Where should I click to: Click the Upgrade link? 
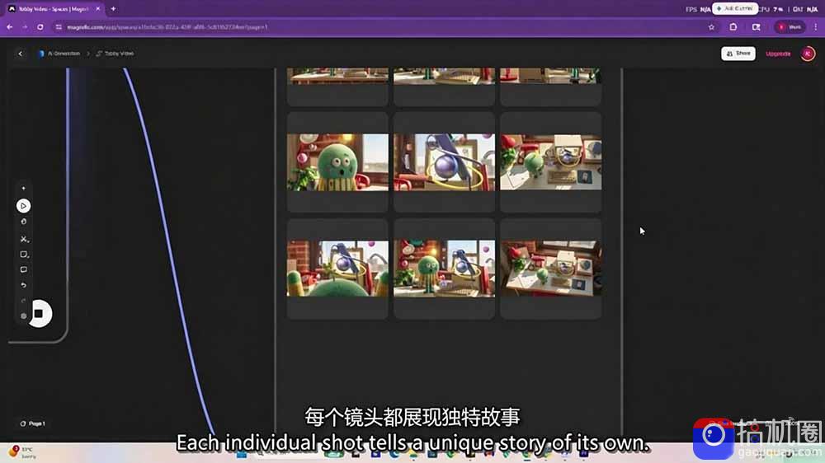(x=778, y=54)
